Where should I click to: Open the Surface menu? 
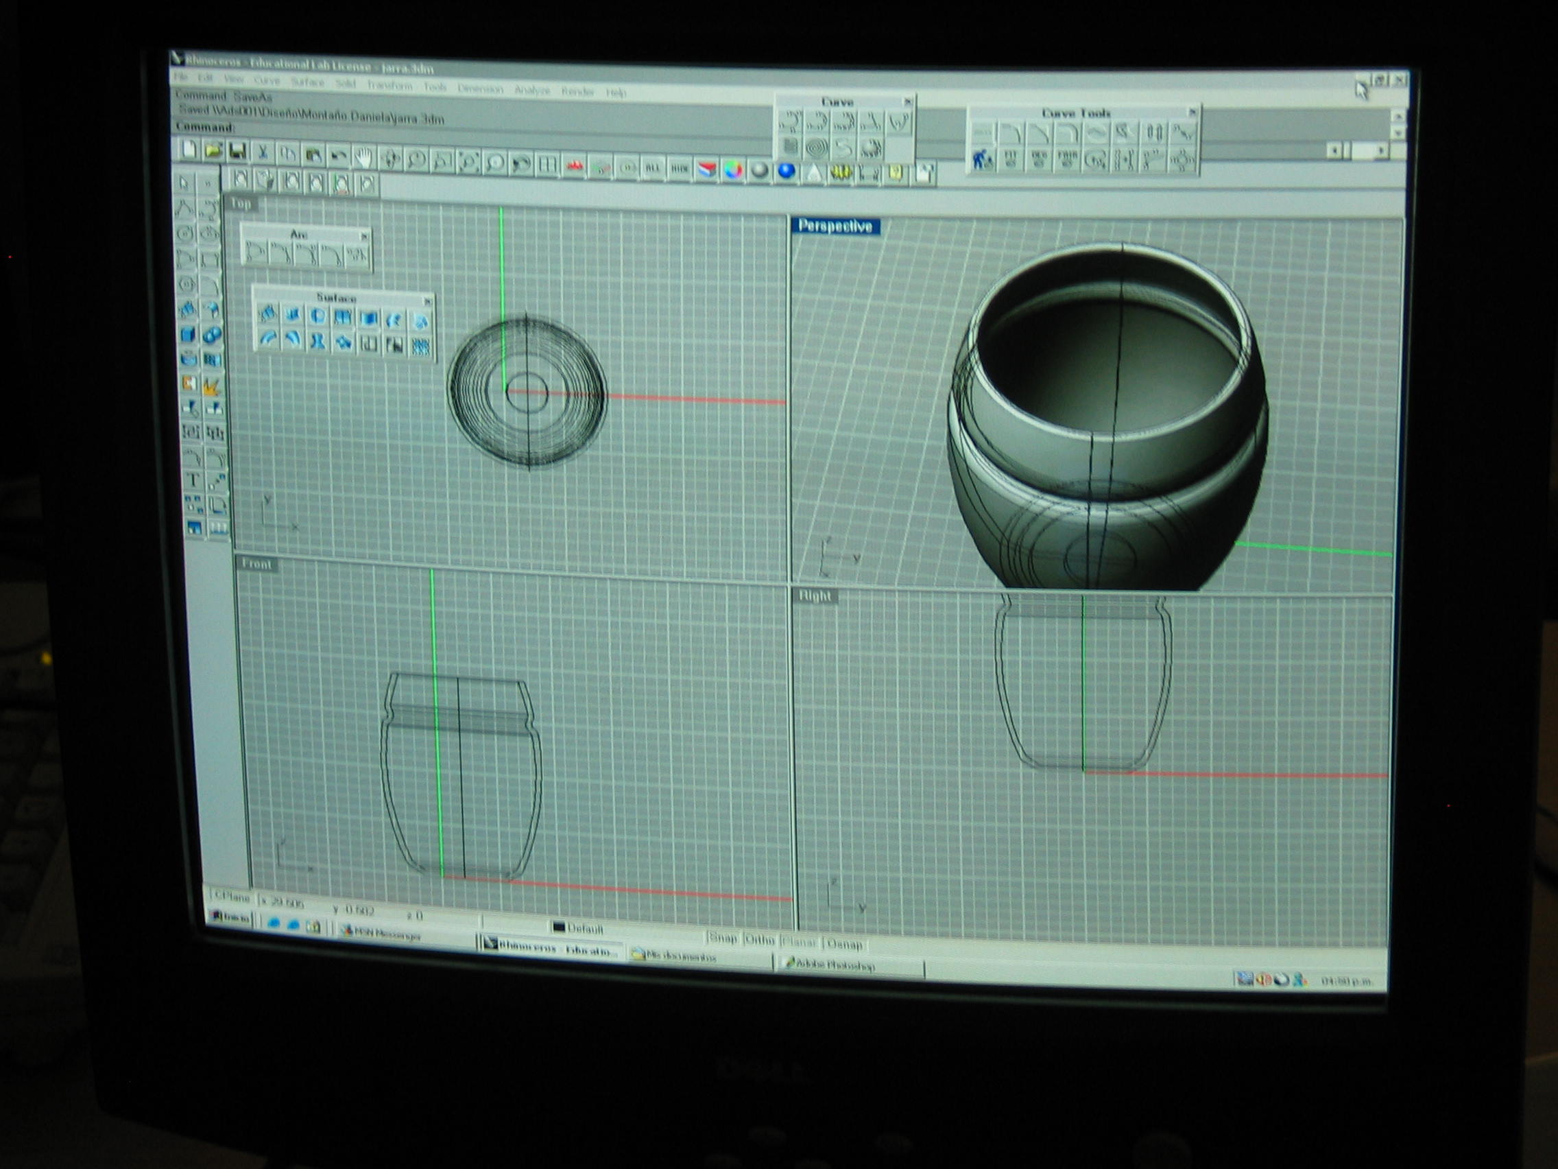pos(307,83)
